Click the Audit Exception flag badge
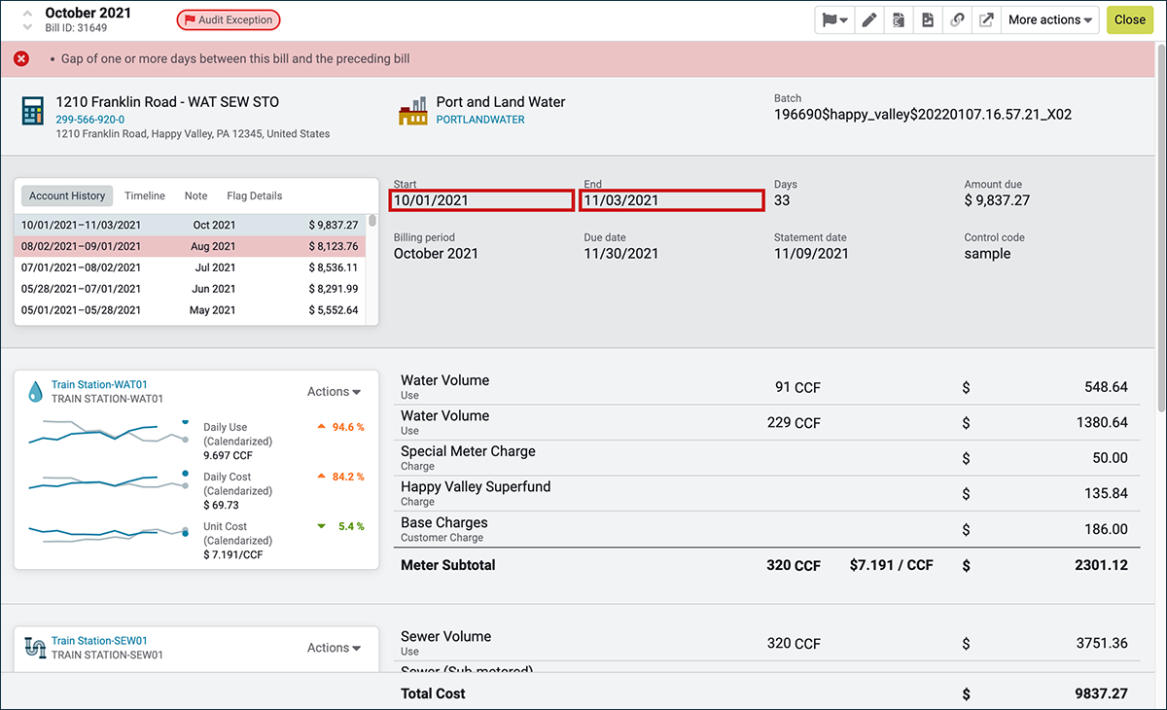 click(x=229, y=19)
